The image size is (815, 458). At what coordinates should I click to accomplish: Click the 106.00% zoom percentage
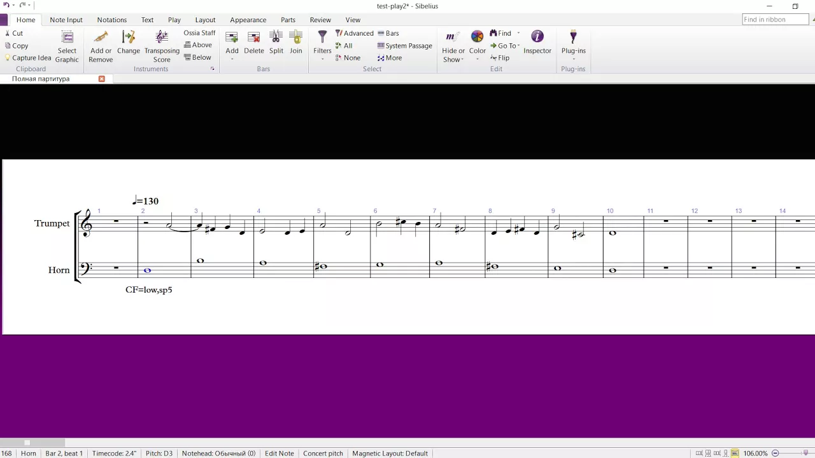click(x=756, y=454)
